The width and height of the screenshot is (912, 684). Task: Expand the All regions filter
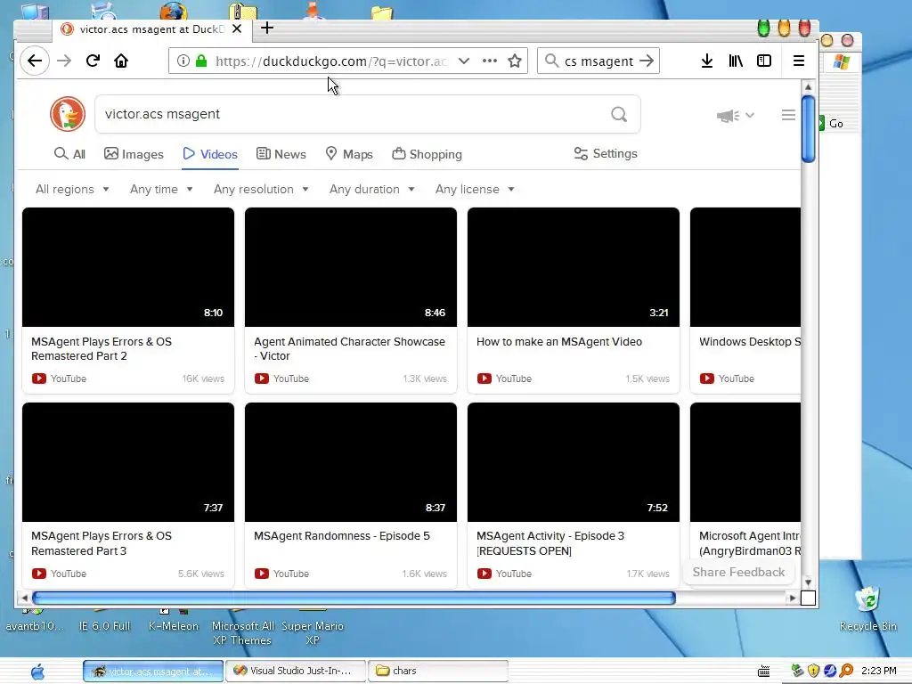[x=72, y=189]
